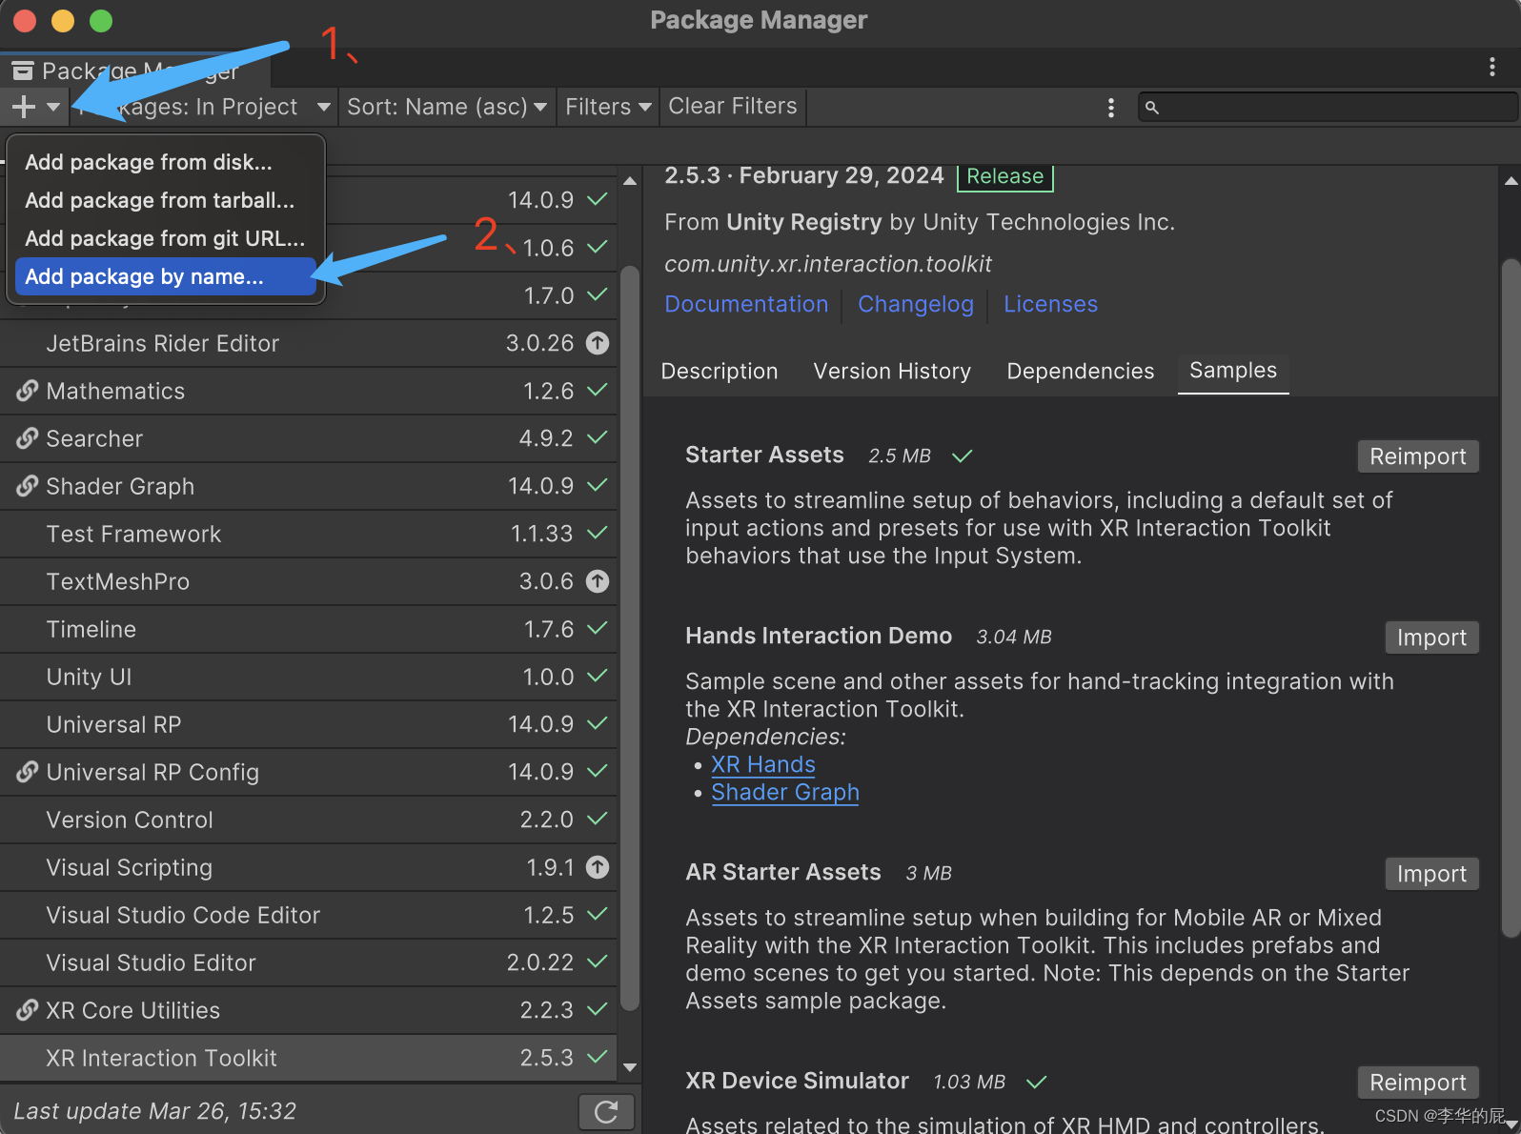Click installed checkmark for XR Interaction Toolkit
The height and width of the screenshot is (1134, 1521).
tap(598, 1057)
